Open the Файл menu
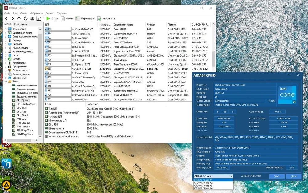The width and height of the screenshot is (308, 193). tap(7, 13)
